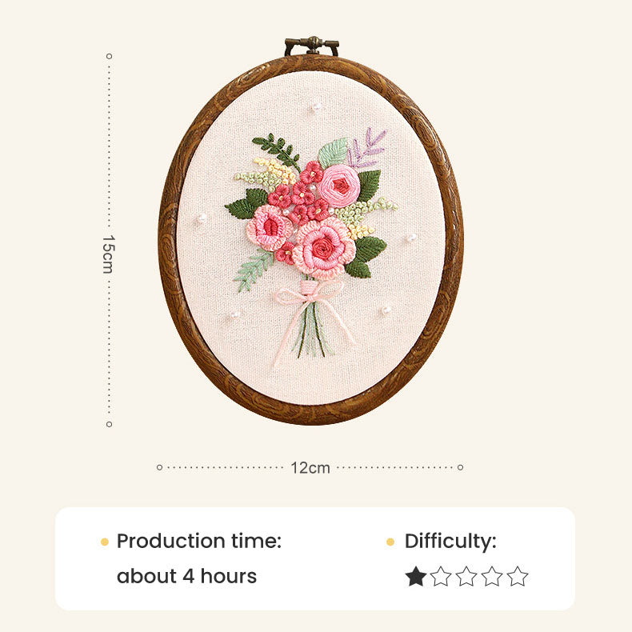The height and width of the screenshot is (632, 632).
Task: Click the mint green leaf sprig
Action: point(254,270)
